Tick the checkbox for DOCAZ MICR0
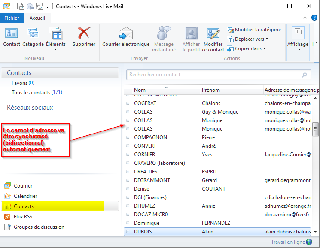 click(x=128, y=215)
